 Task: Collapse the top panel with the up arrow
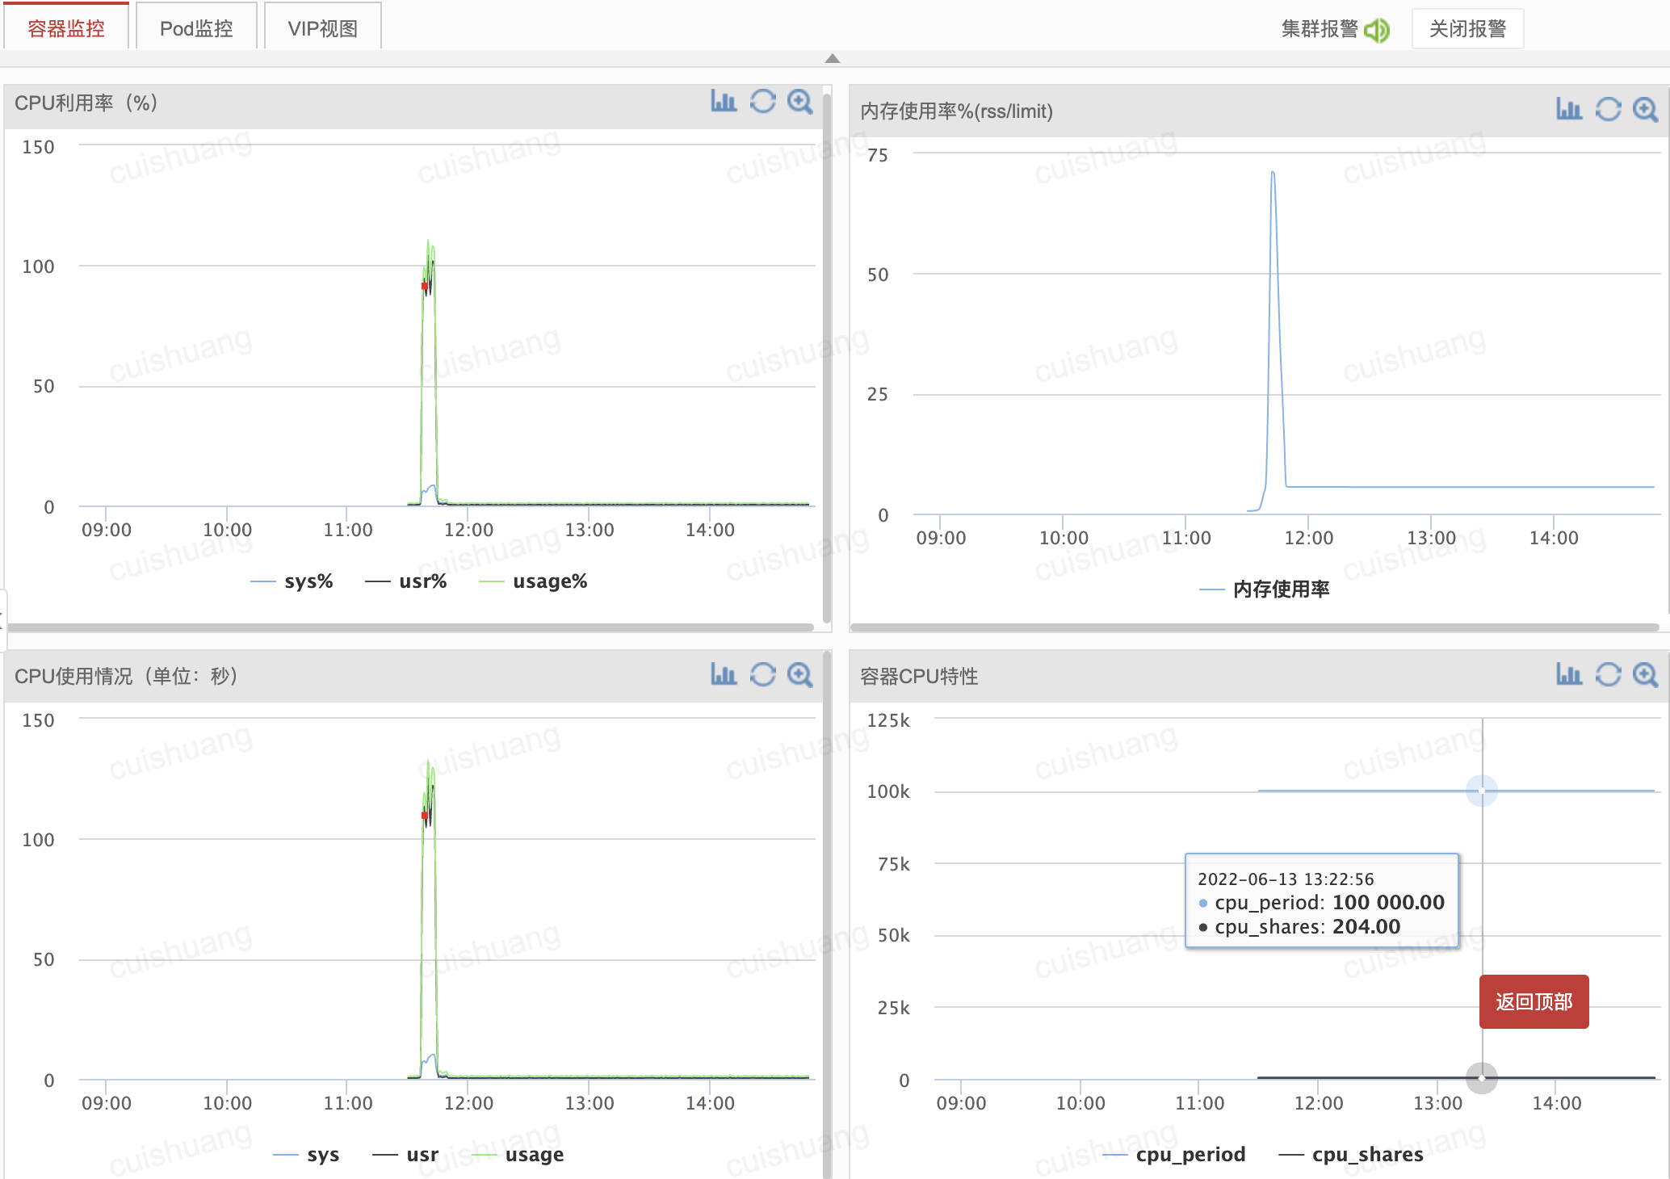click(833, 58)
